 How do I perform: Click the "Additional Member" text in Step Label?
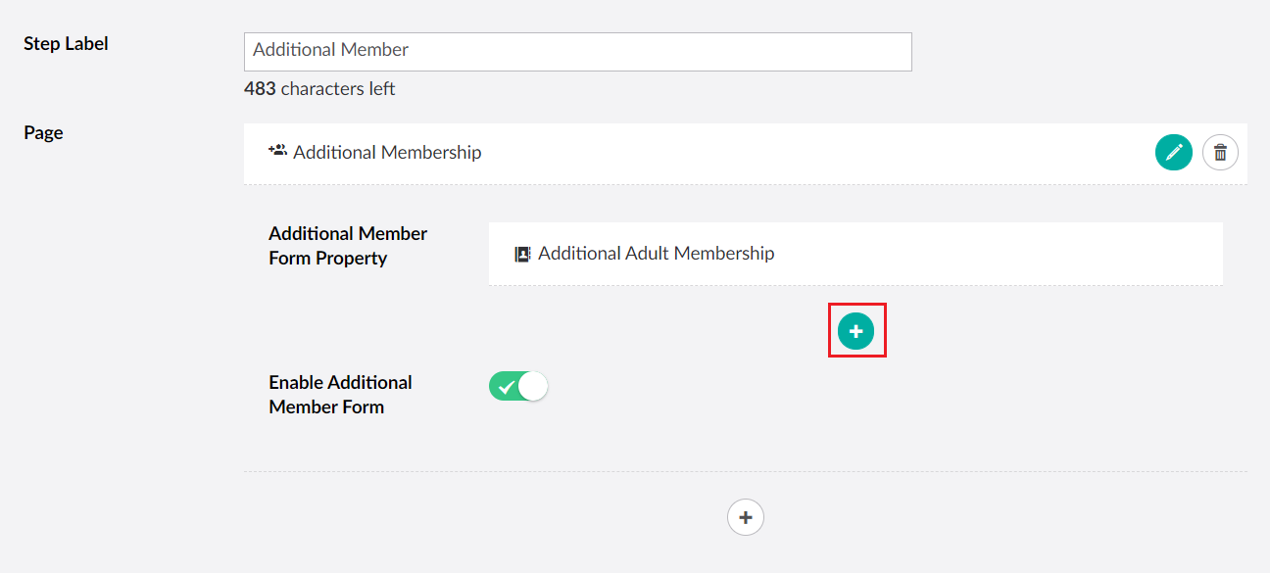(330, 50)
